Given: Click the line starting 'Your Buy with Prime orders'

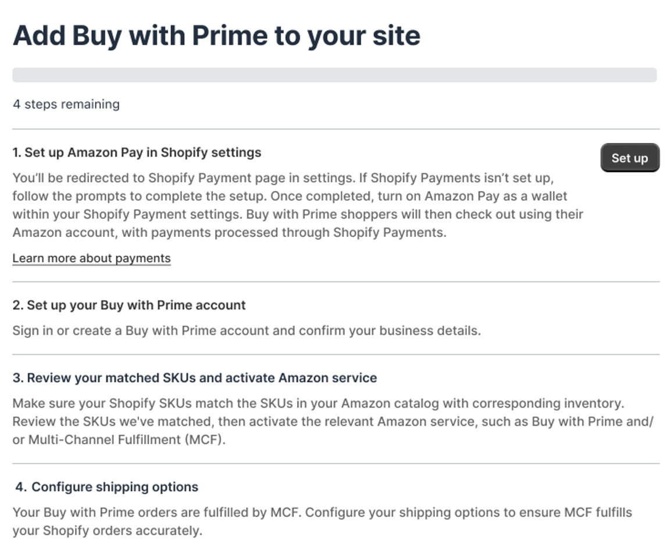Looking at the screenshot, I should [322, 513].
